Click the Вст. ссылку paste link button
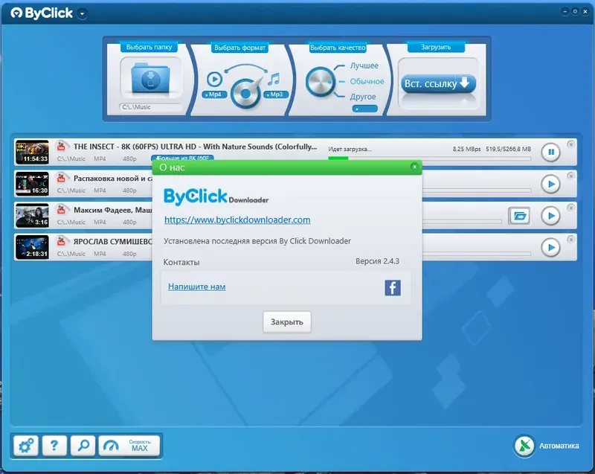The width and height of the screenshot is (595, 474). 438,83
